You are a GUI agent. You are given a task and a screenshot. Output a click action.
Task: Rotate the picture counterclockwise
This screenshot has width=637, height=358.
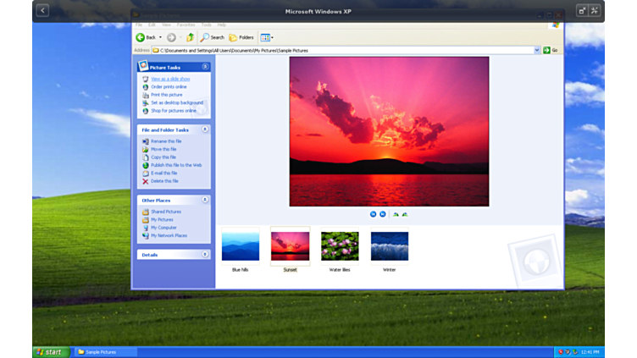point(405,214)
